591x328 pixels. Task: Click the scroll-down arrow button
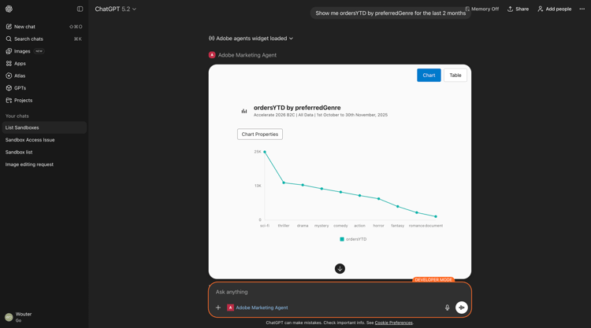(x=340, y=268)
